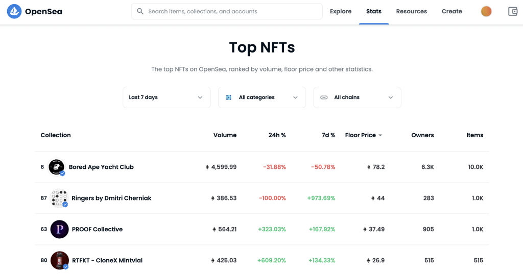Switch to the Stats tab
The image size is (523, 274).
click(373, 11)
